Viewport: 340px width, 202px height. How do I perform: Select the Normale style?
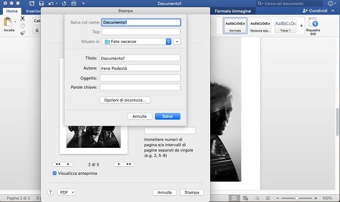click(x=235, y=26)
